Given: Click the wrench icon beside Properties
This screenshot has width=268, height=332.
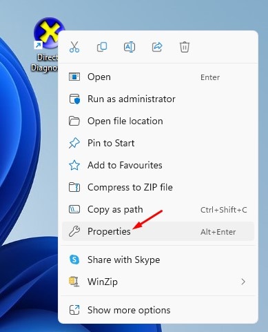Looking at the screenshot, I should 74,231.
